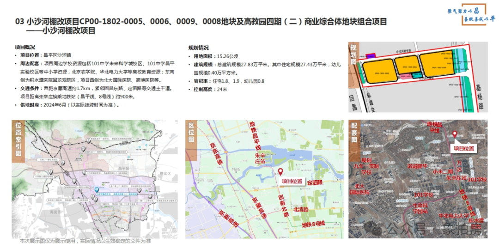Click the 北清路 road label
This screenshot has height=249, width=499.
point(301,210)
